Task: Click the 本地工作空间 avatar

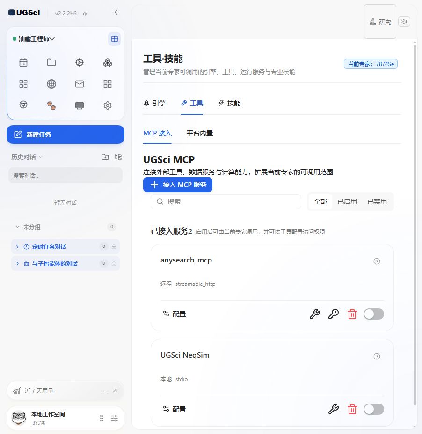Action: pos(19,418)
